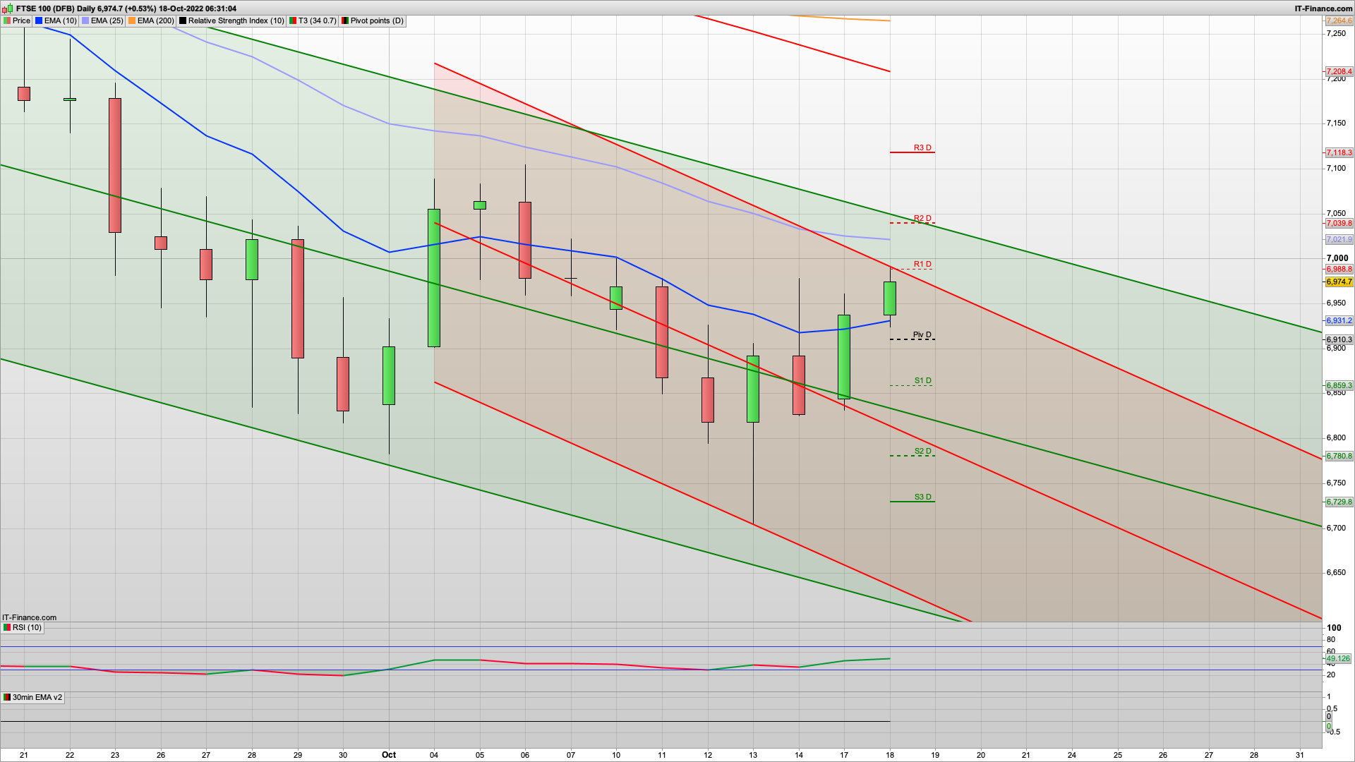Select the 7,118.3 R3 price tag
The height and width of the screenshot is (762, 1355).
pos(1339,152)
